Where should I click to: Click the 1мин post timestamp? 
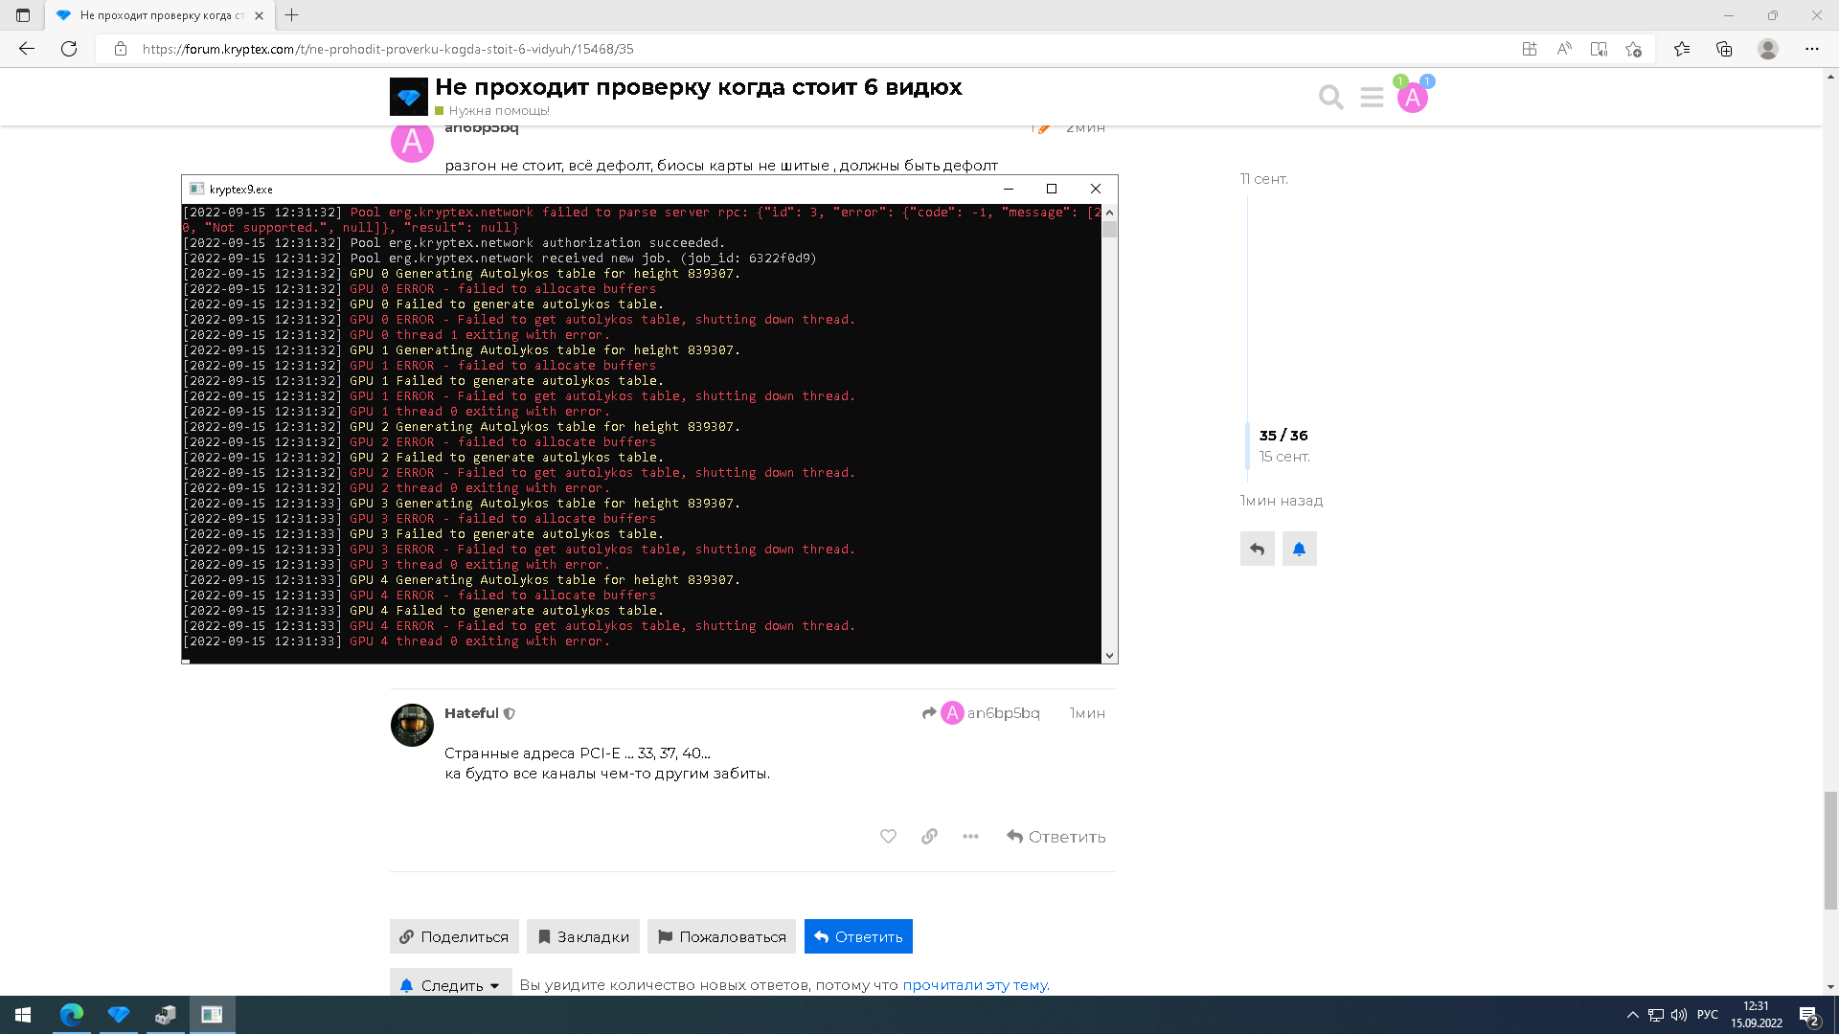pyautogui.click(x=1087, y=713)
